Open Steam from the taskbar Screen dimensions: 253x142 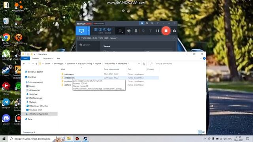(x=85, y=138)
